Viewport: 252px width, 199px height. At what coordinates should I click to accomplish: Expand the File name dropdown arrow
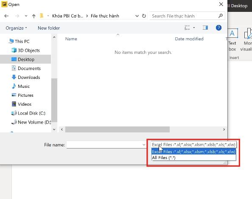144,145
